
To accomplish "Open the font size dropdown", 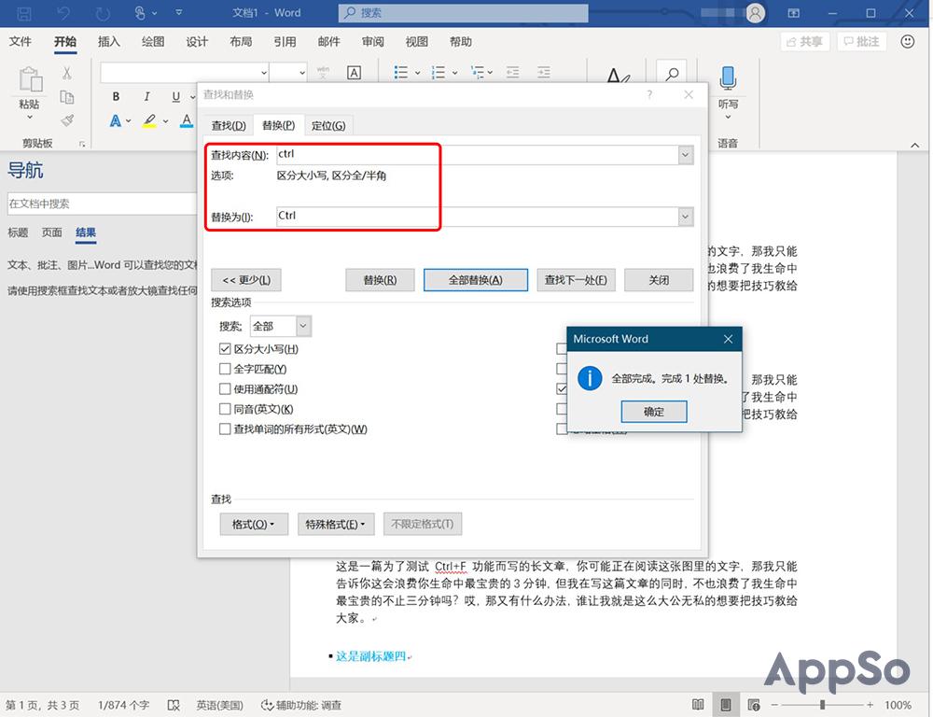I will [301, 73].
